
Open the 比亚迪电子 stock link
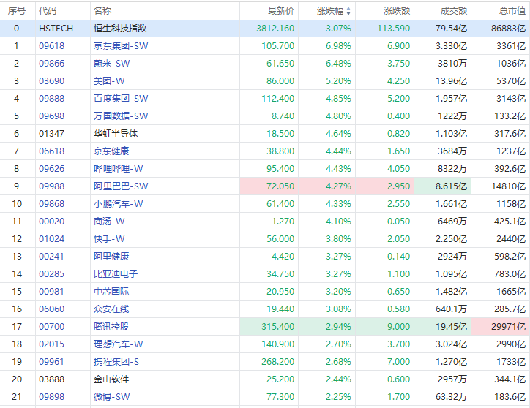point(116,274)
